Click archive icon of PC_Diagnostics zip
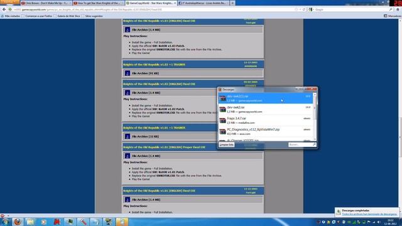 click(222, 131)
